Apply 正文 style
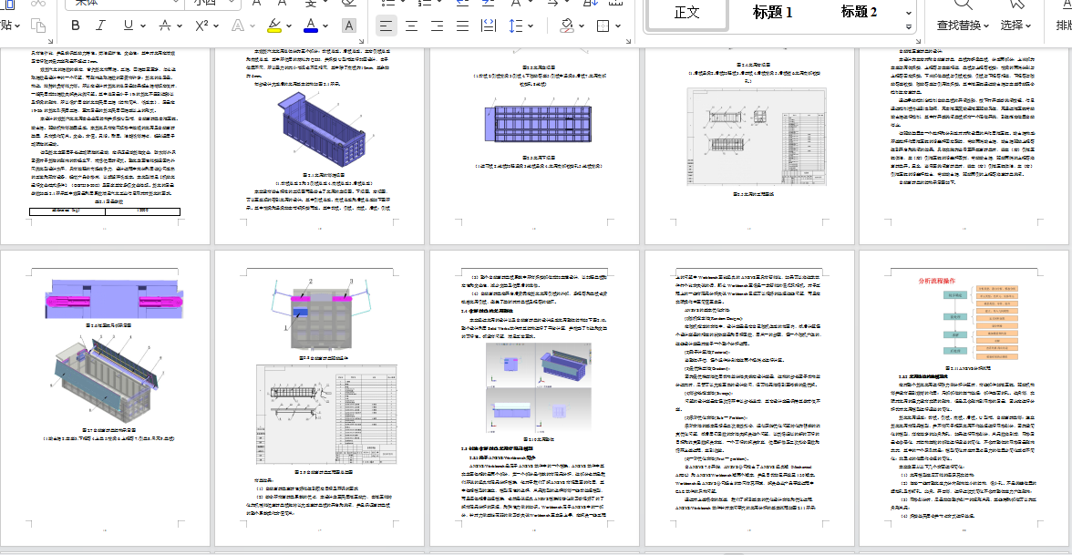The height and width of the screenshot is (555, 1072). pos(686,14)
